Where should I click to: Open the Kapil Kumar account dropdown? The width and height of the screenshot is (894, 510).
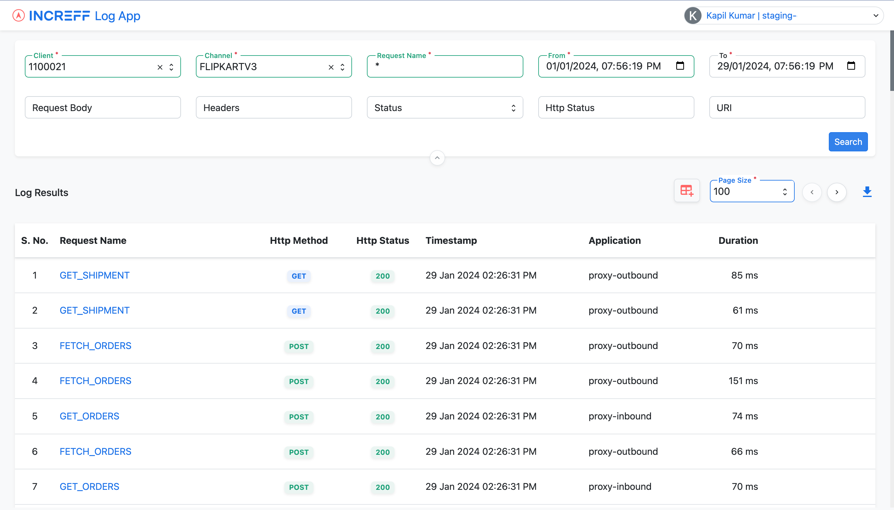[783, 16]
